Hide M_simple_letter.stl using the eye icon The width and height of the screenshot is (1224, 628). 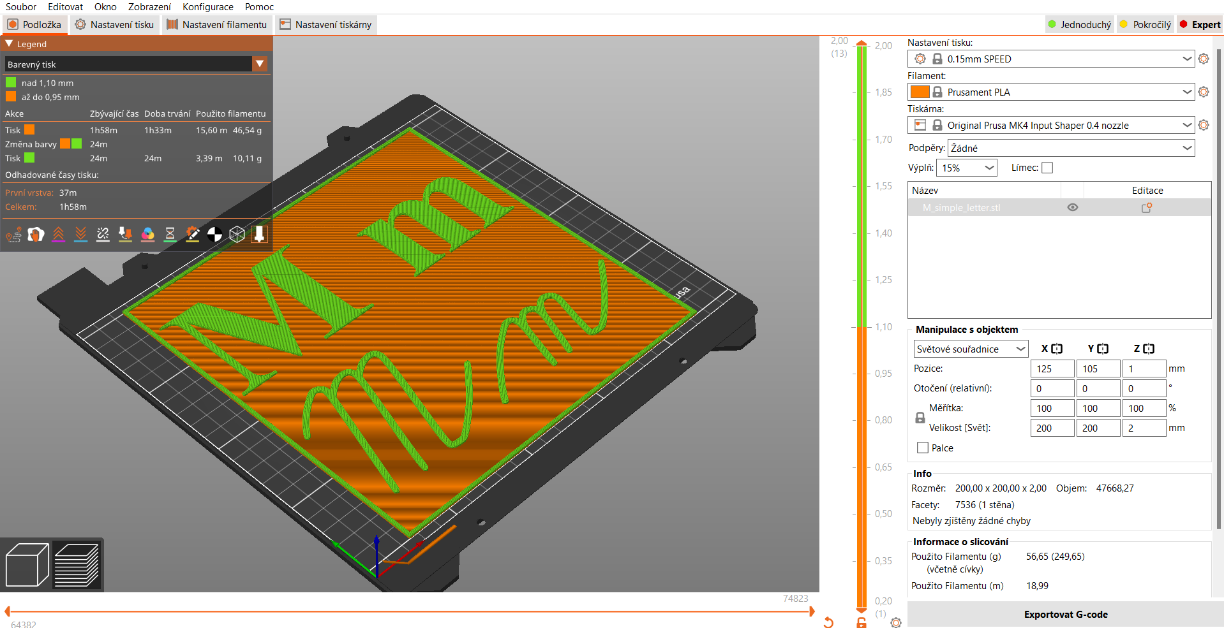(x=1073, y=208)
